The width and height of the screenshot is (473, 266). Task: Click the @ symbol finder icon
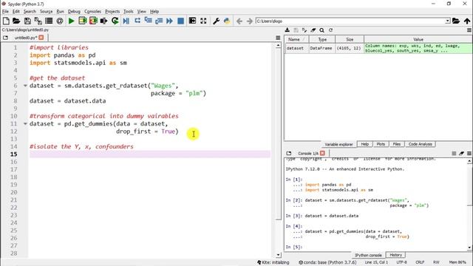tap(60, 21)
